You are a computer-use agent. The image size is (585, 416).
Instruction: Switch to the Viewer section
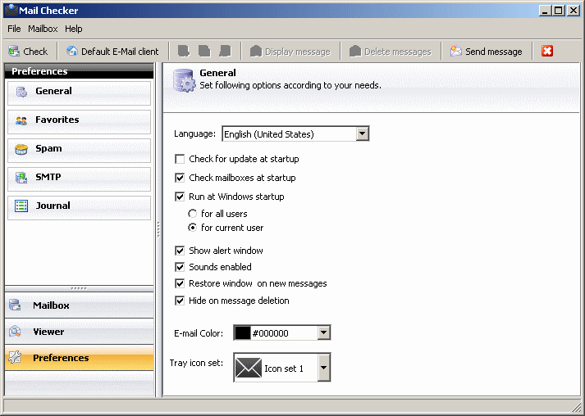[79, 332]
